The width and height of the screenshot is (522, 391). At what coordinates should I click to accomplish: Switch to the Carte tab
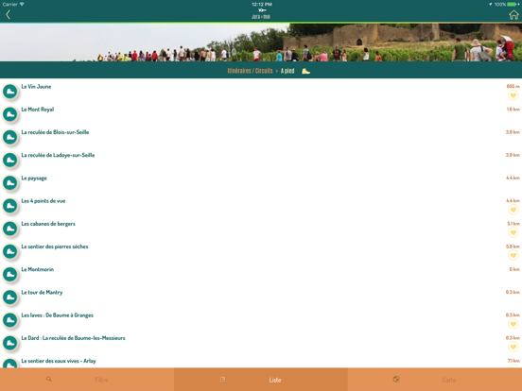(x=435, y=380)
